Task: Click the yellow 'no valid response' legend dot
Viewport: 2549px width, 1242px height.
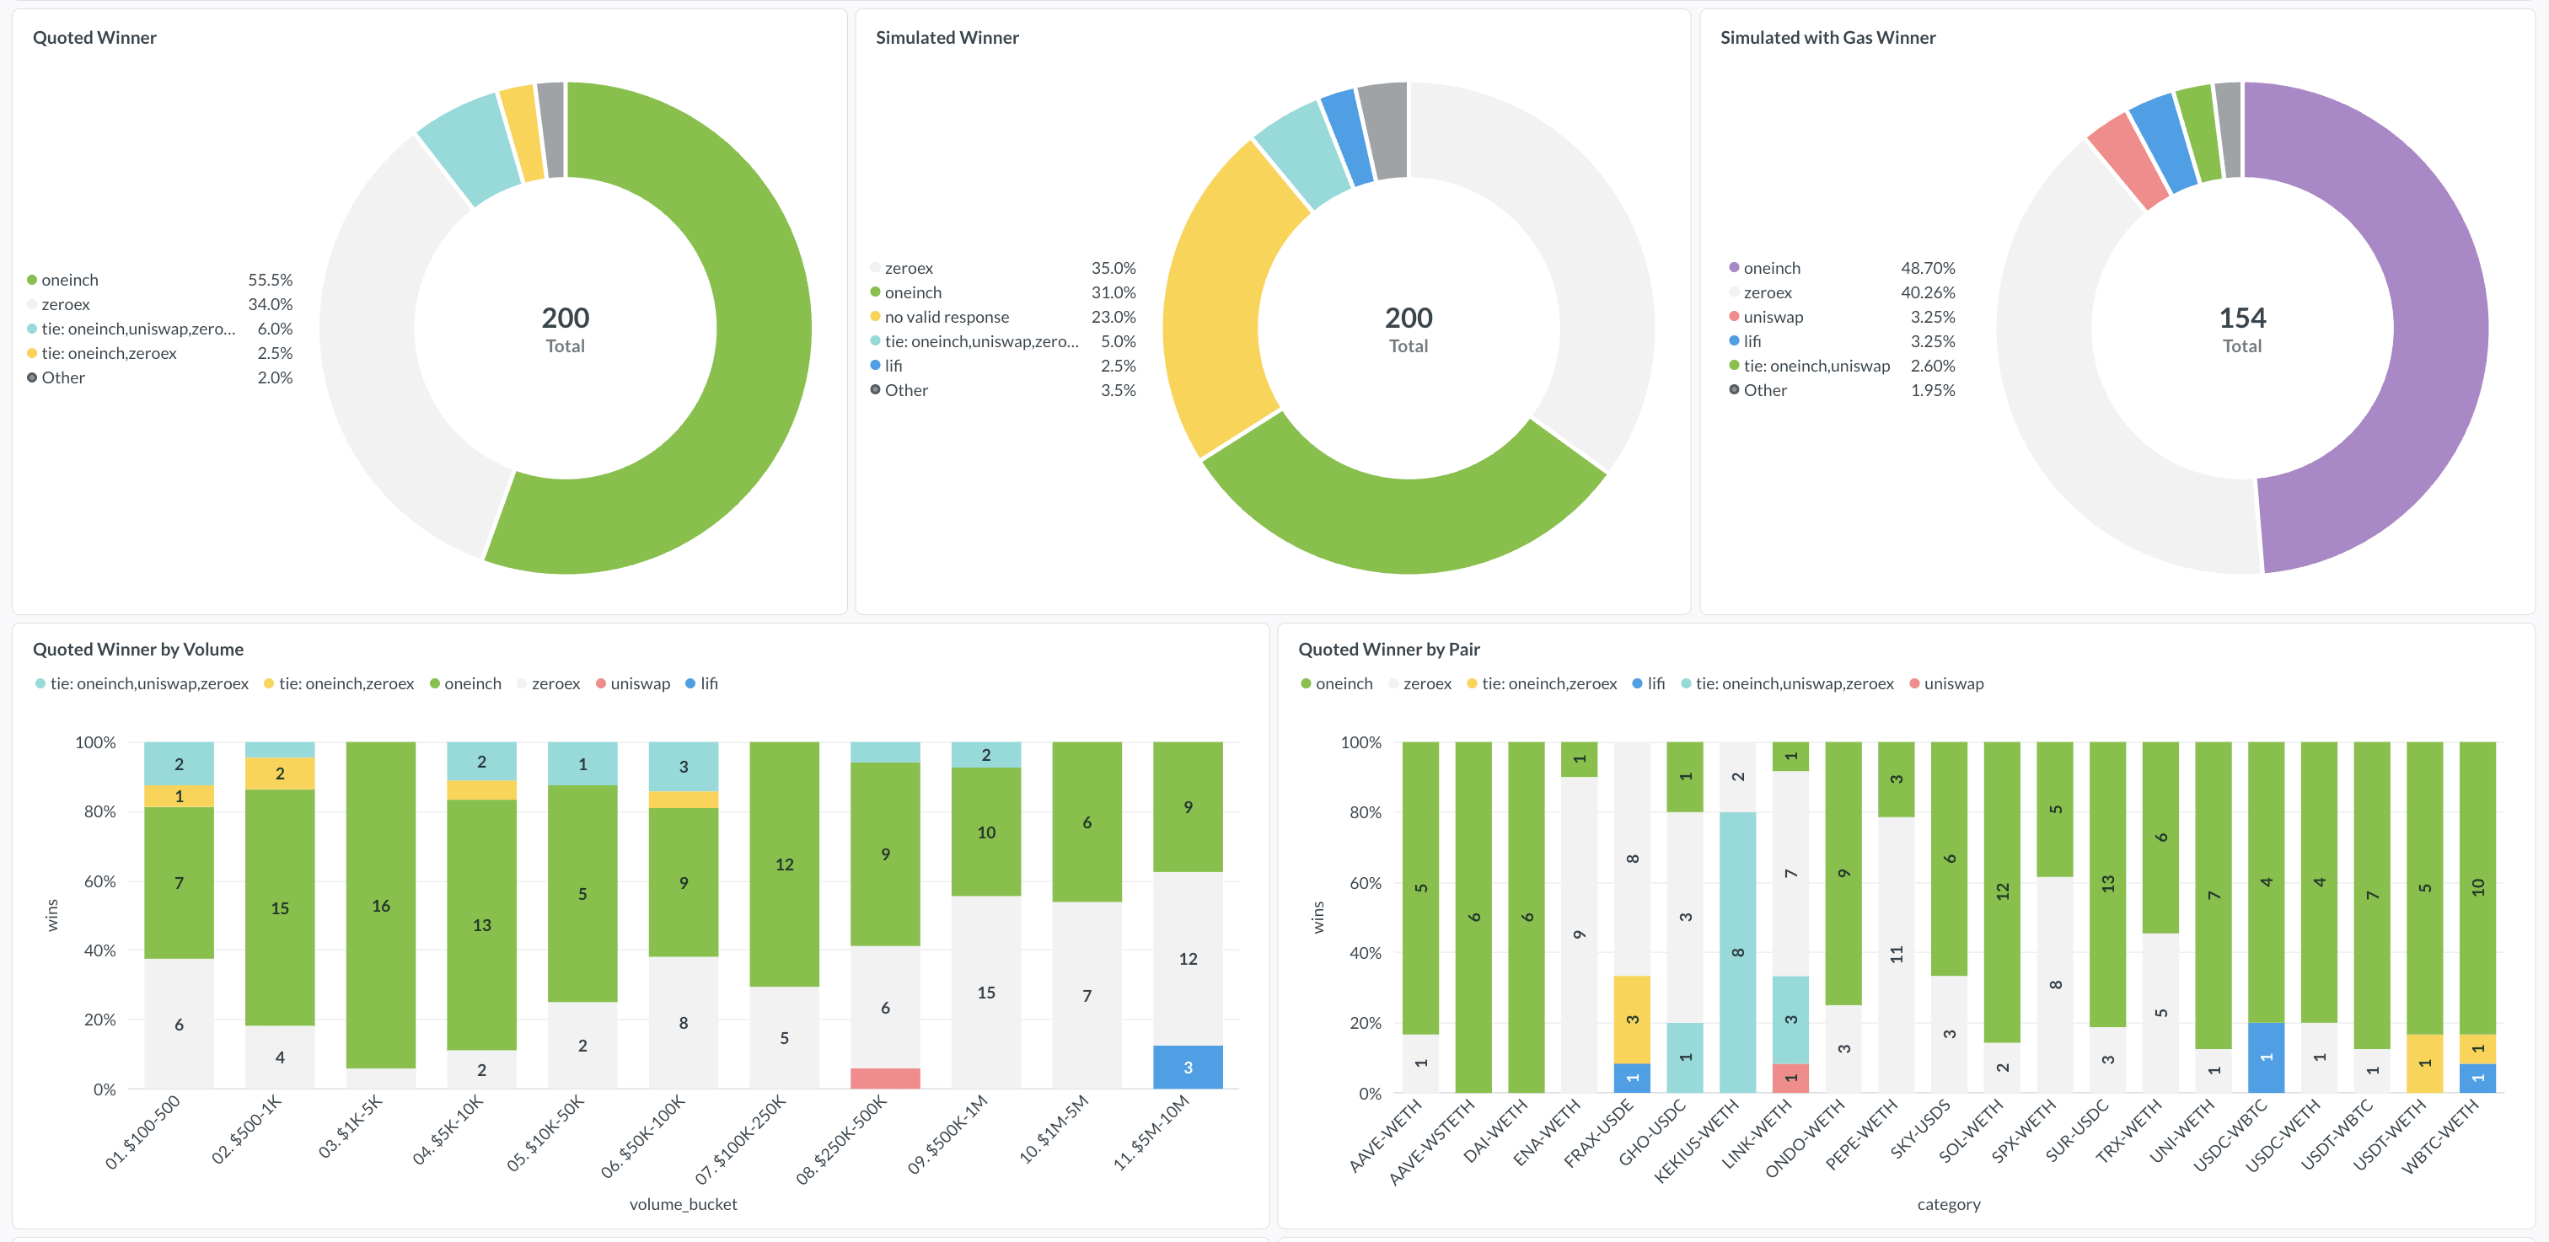Action: coord(875,317)
